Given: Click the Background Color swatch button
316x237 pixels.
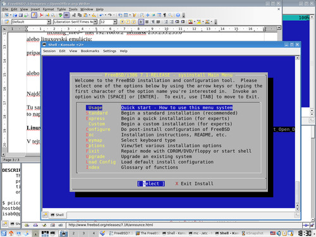Looking at the screenshot, I should [x=207, y=21].
